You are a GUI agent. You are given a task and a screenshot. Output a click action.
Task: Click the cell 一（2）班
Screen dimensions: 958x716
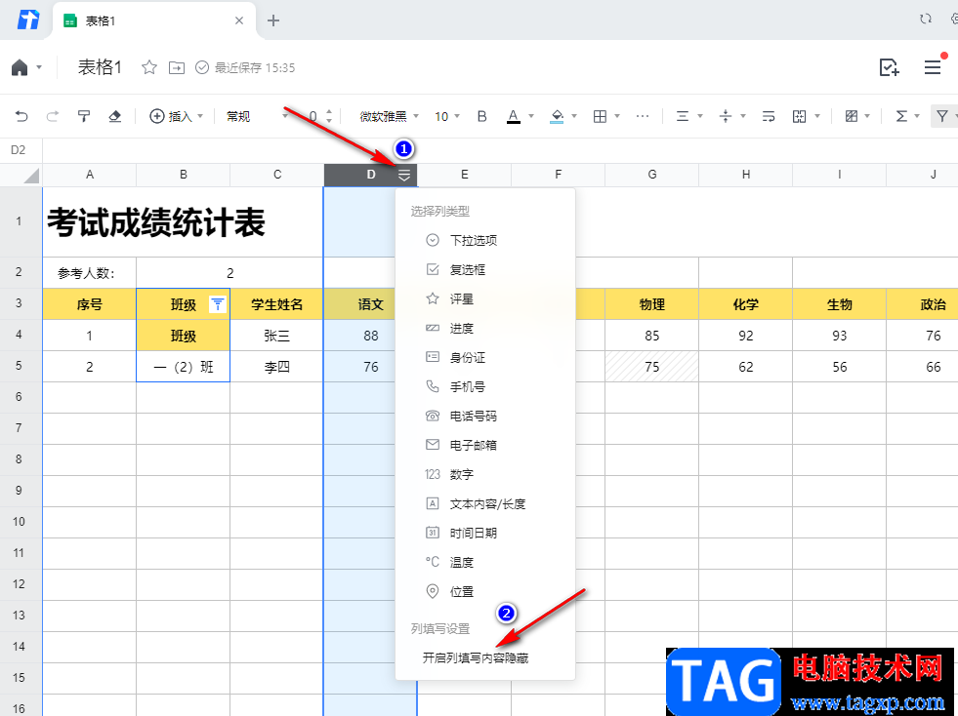point(184,367)
